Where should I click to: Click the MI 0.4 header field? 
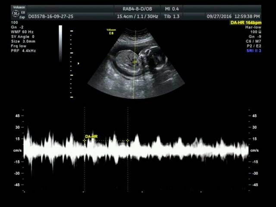pos(172,9)
